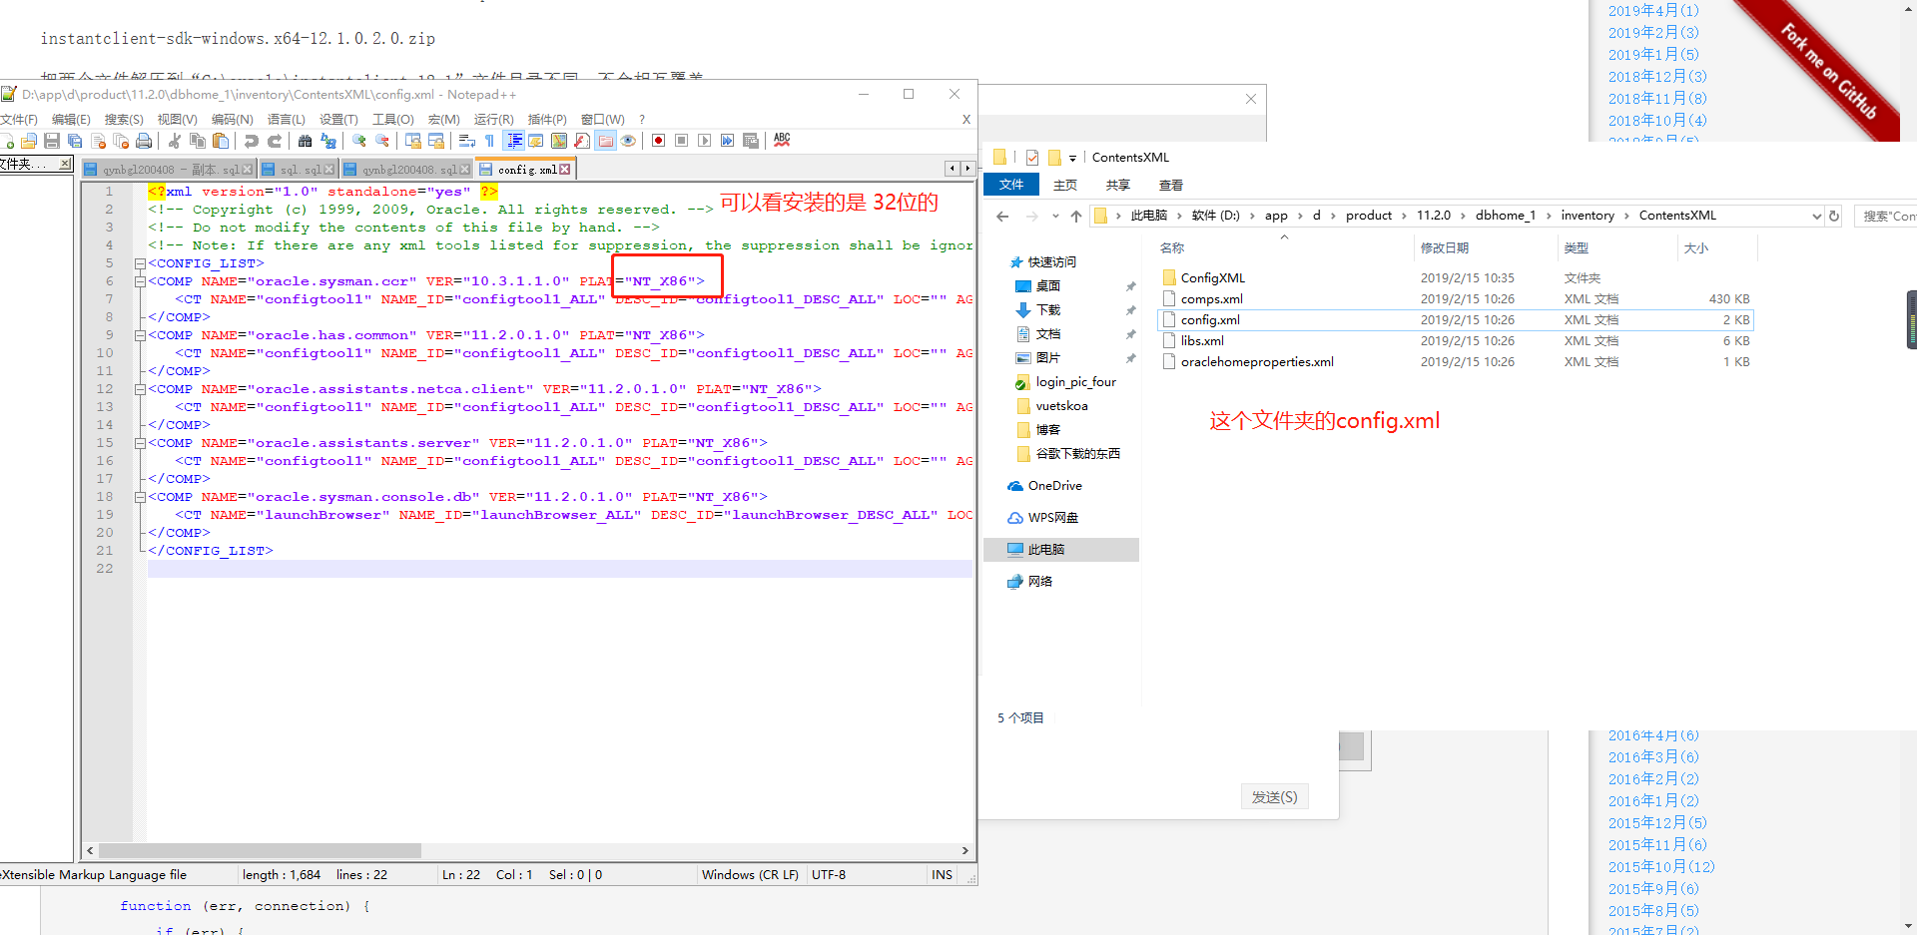Click Notepad++ horizontal scrollbar thumb
1917x935 pixels.
coord(260,851)
